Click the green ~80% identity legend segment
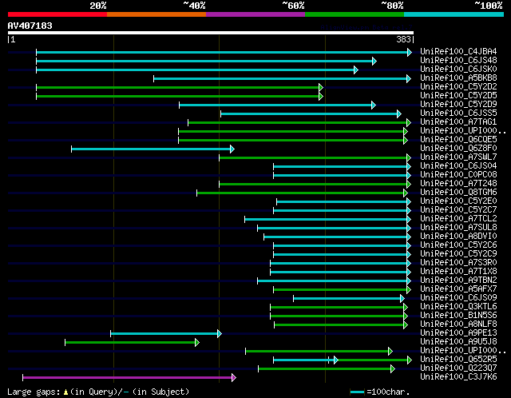 click(x=355, y=14)
